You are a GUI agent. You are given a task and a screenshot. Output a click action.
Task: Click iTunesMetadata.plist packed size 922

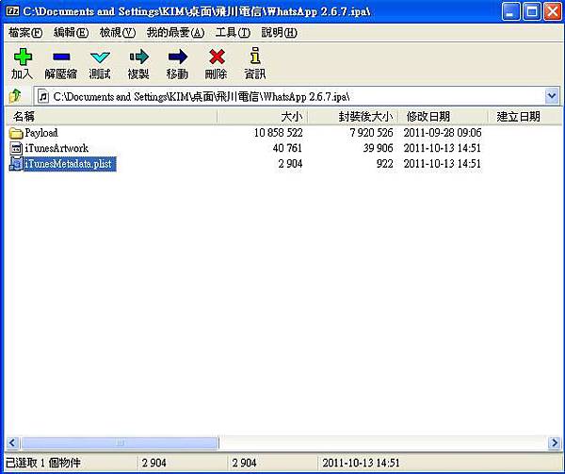click(384, 164)
